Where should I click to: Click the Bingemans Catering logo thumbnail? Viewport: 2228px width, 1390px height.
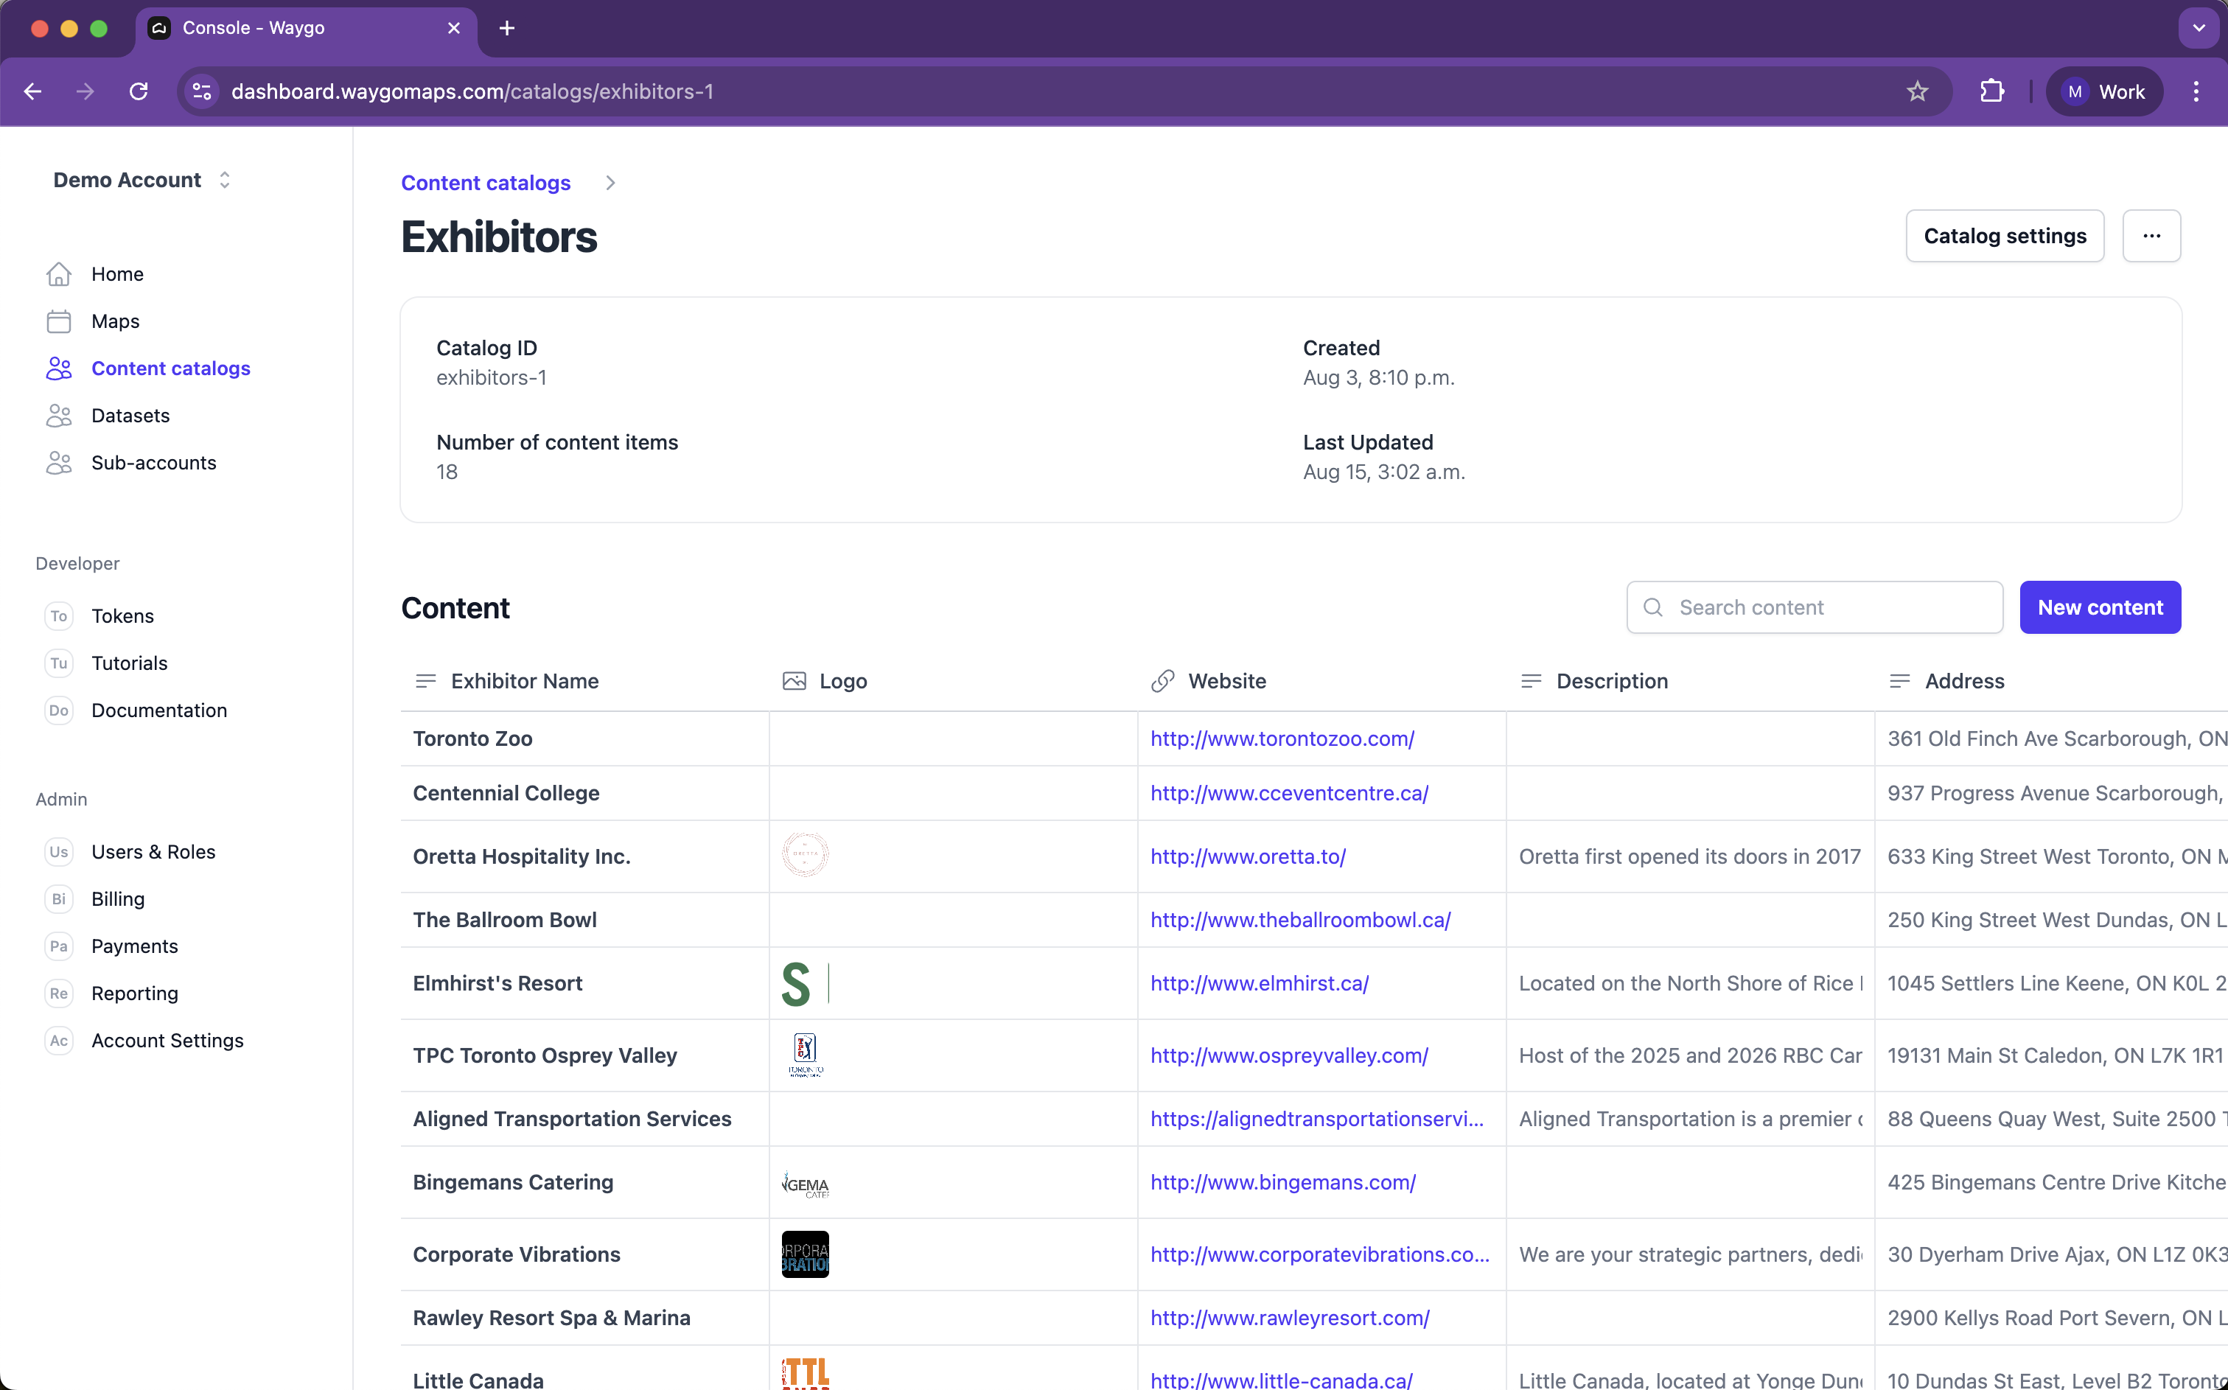click(x=805, y=1182)
